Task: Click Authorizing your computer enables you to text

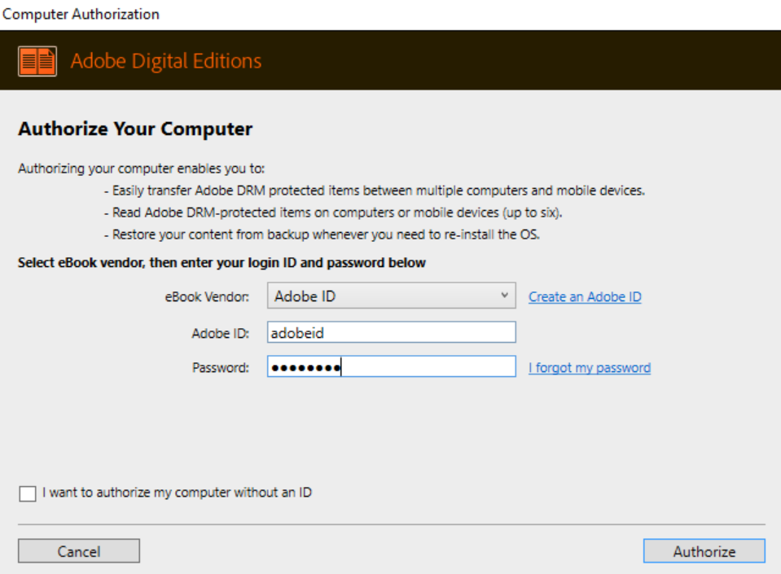Action: point(142,169)
